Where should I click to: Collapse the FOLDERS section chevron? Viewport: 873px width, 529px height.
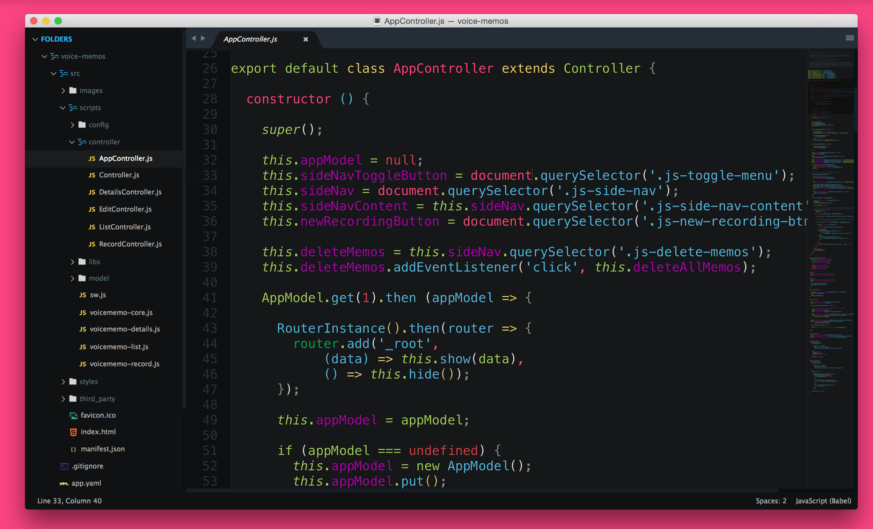pos(35,39)
